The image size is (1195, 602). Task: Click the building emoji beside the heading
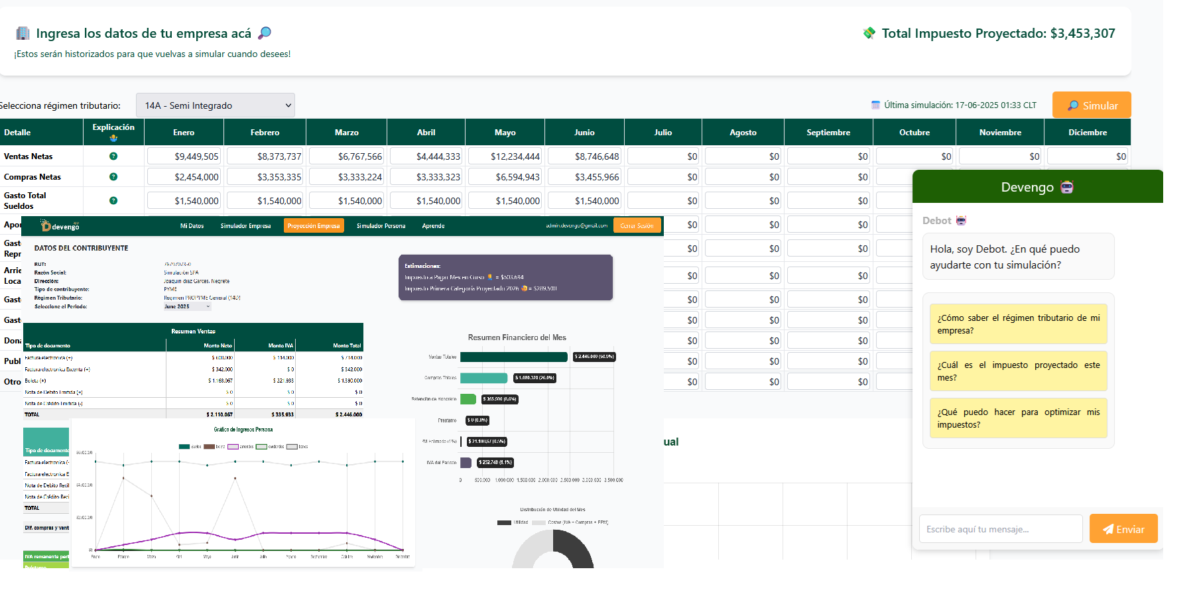click(x=23, y=33)
